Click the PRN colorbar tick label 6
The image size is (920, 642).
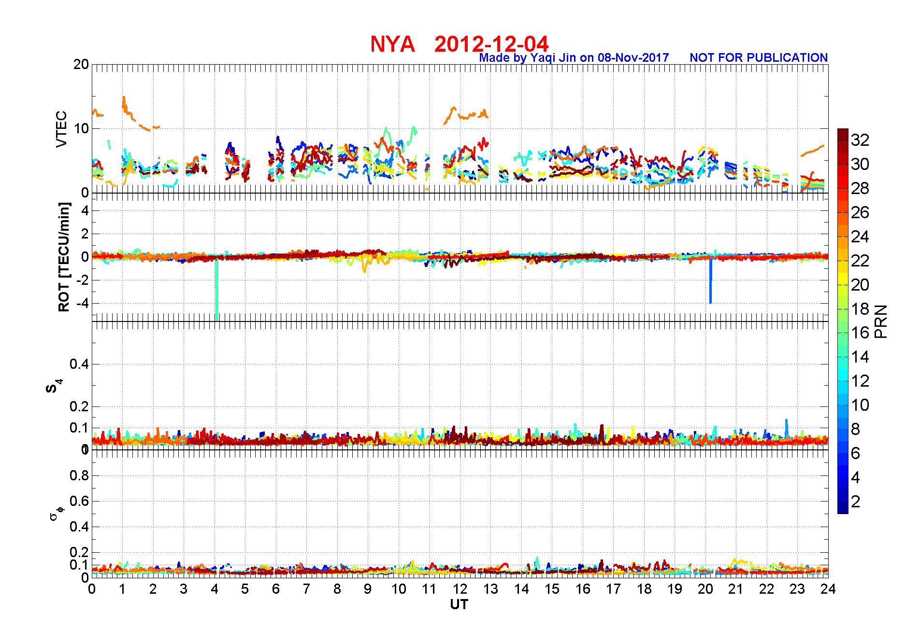856,453
